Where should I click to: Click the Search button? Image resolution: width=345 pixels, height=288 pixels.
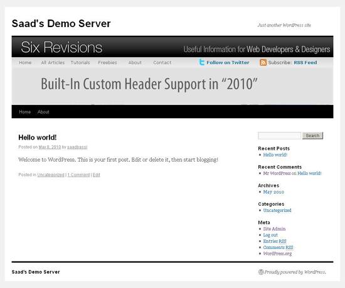[312, 136]
